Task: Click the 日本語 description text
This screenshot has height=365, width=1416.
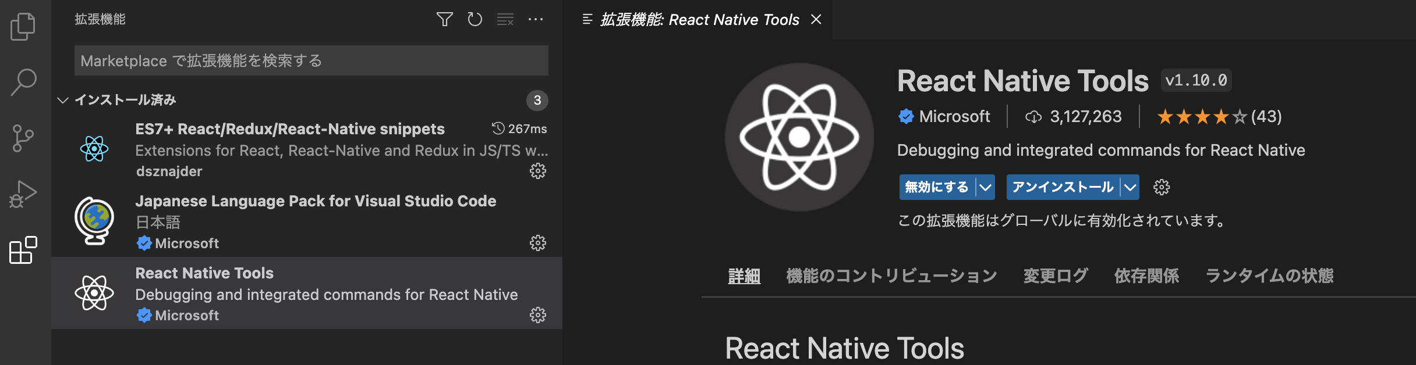Action: 158,222
